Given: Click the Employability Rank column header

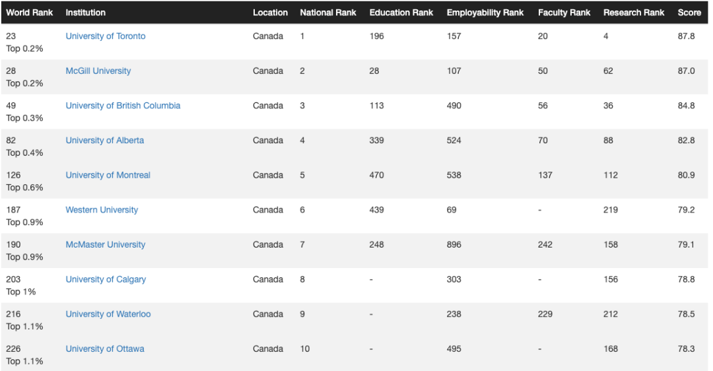Looking at the screenshot, I should click(485, 13).
